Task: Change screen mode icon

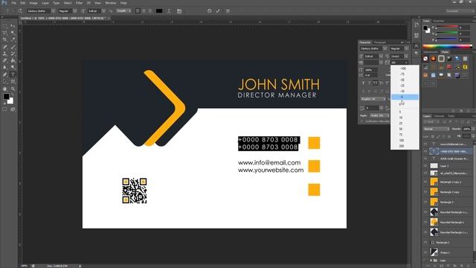Action: coord(13,109)
